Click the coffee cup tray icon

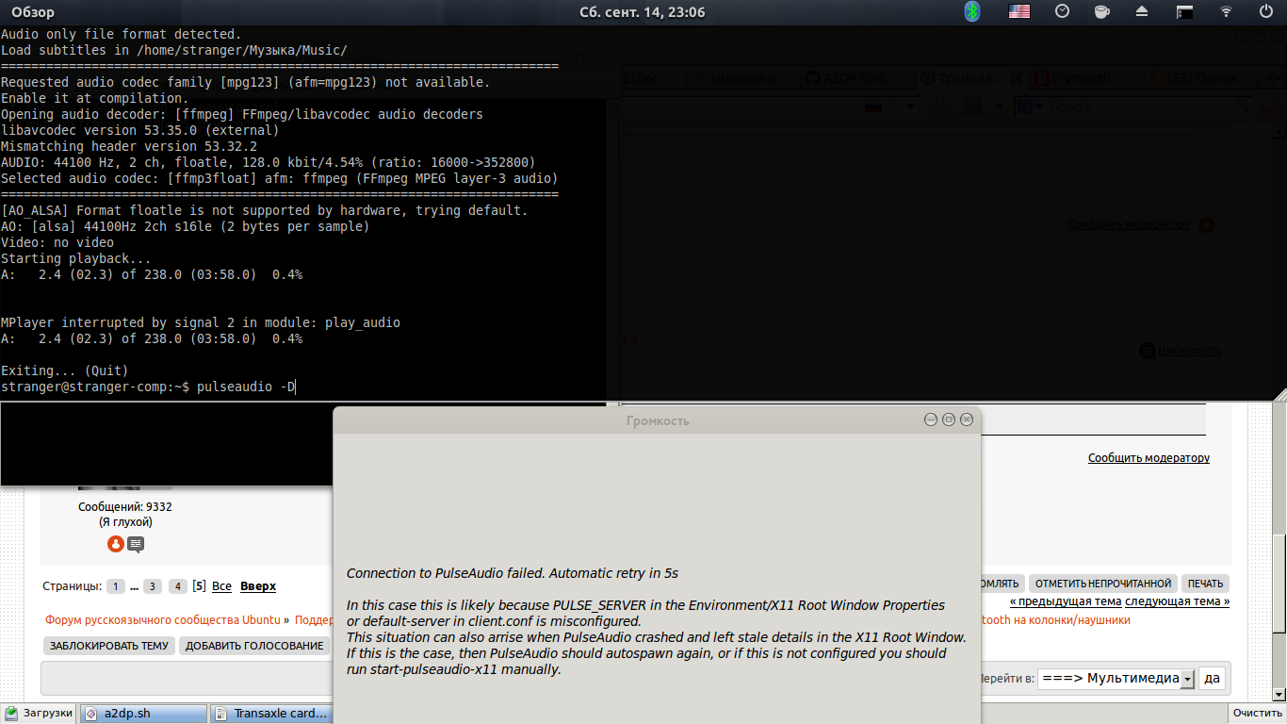pos(1101,12)
